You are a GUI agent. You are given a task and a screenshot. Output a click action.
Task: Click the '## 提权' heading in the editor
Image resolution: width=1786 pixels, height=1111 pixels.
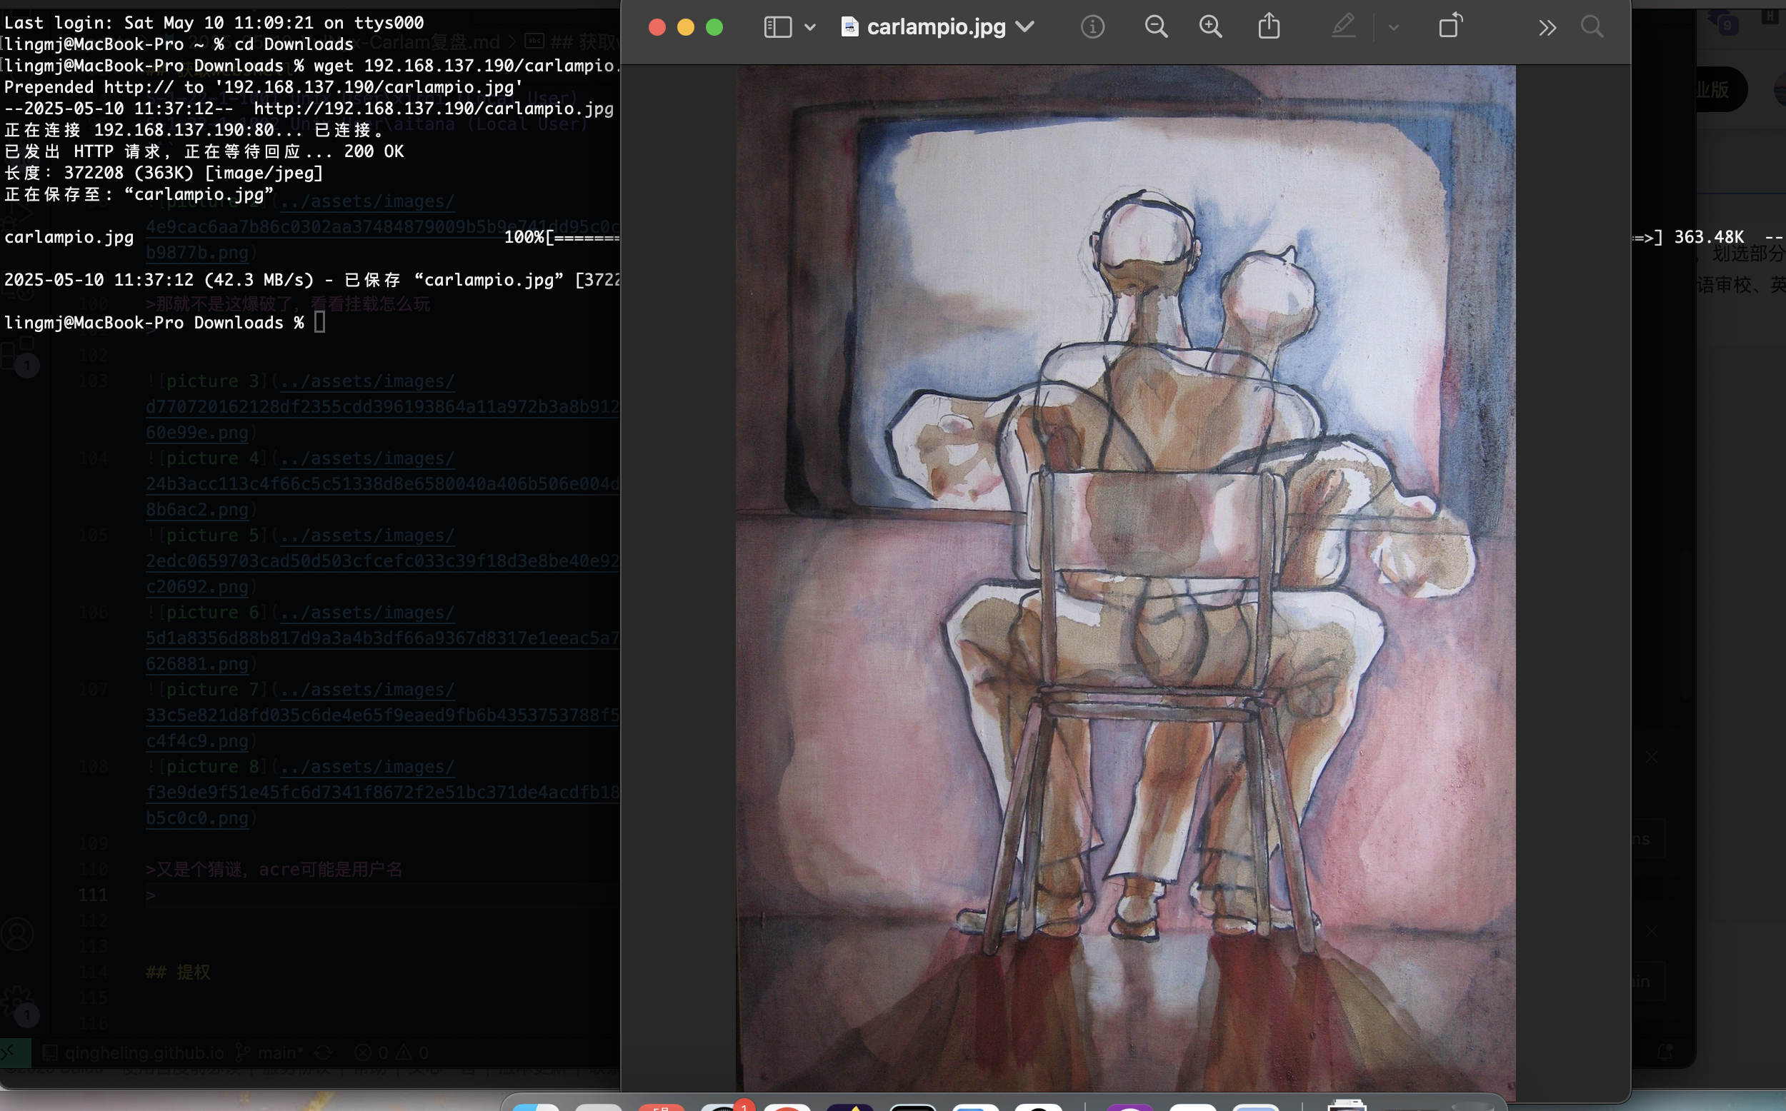pos(179,972)
